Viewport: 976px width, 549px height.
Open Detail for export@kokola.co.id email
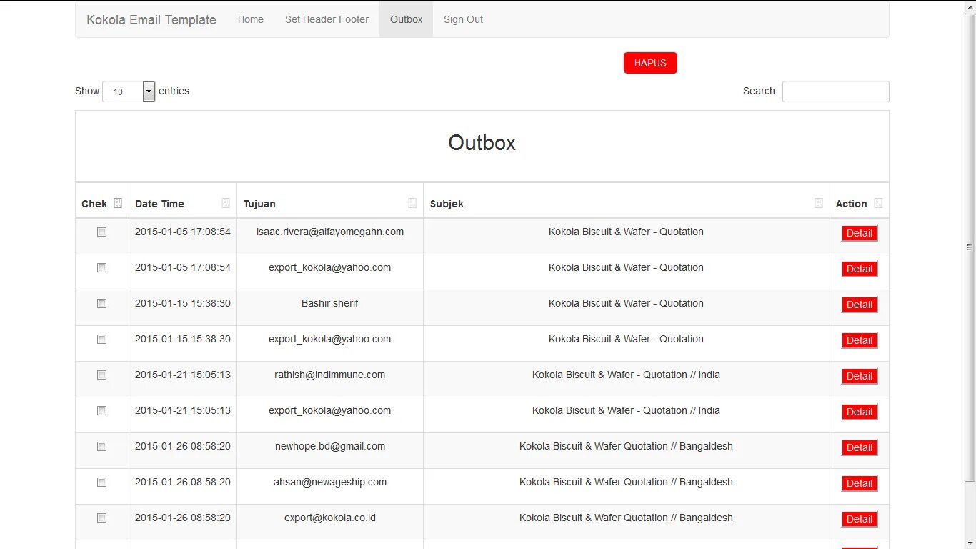[860, 519]
